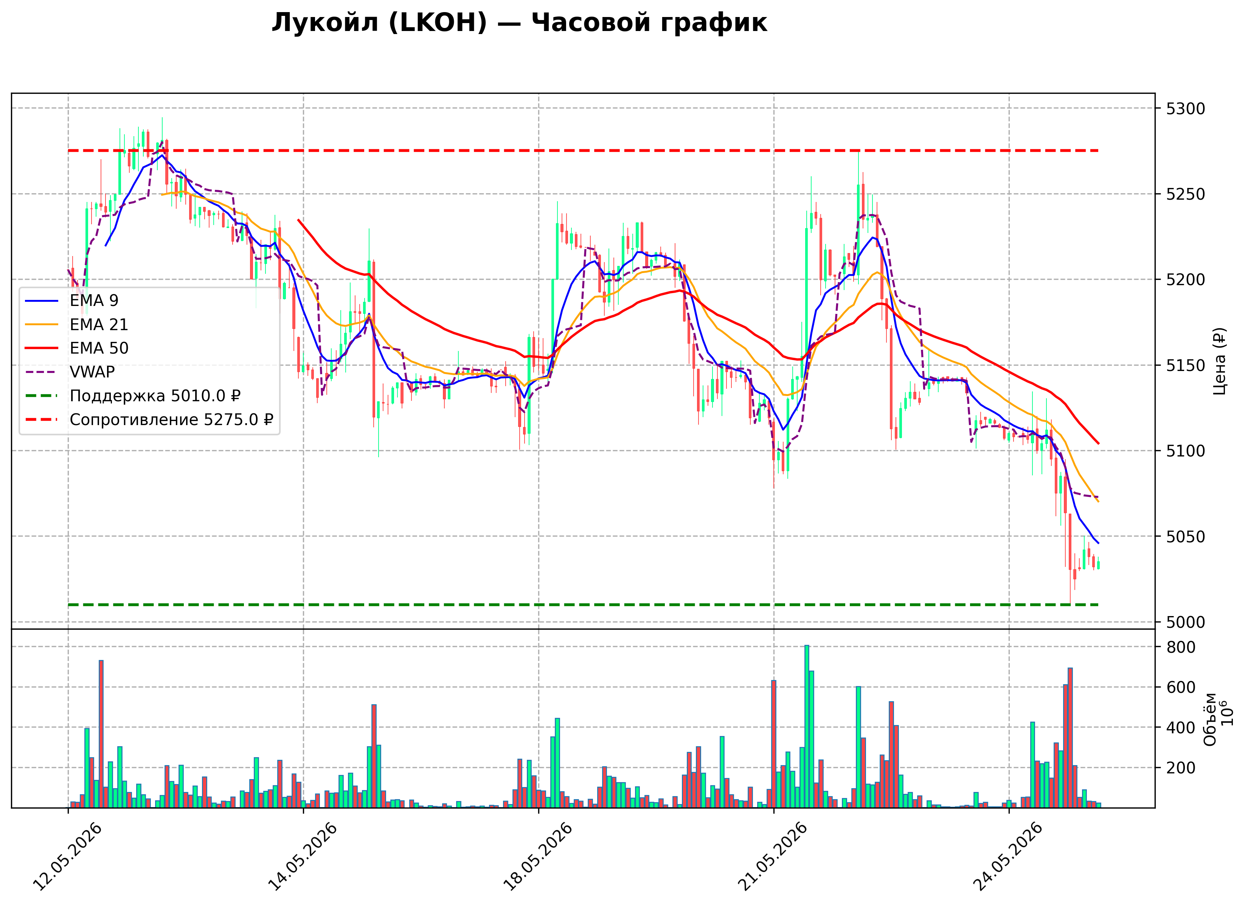Click the orange EMA 21 line sample in legend

click(42, 324)
